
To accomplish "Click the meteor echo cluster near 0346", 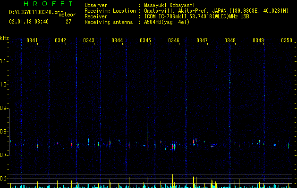I will 173,146.
